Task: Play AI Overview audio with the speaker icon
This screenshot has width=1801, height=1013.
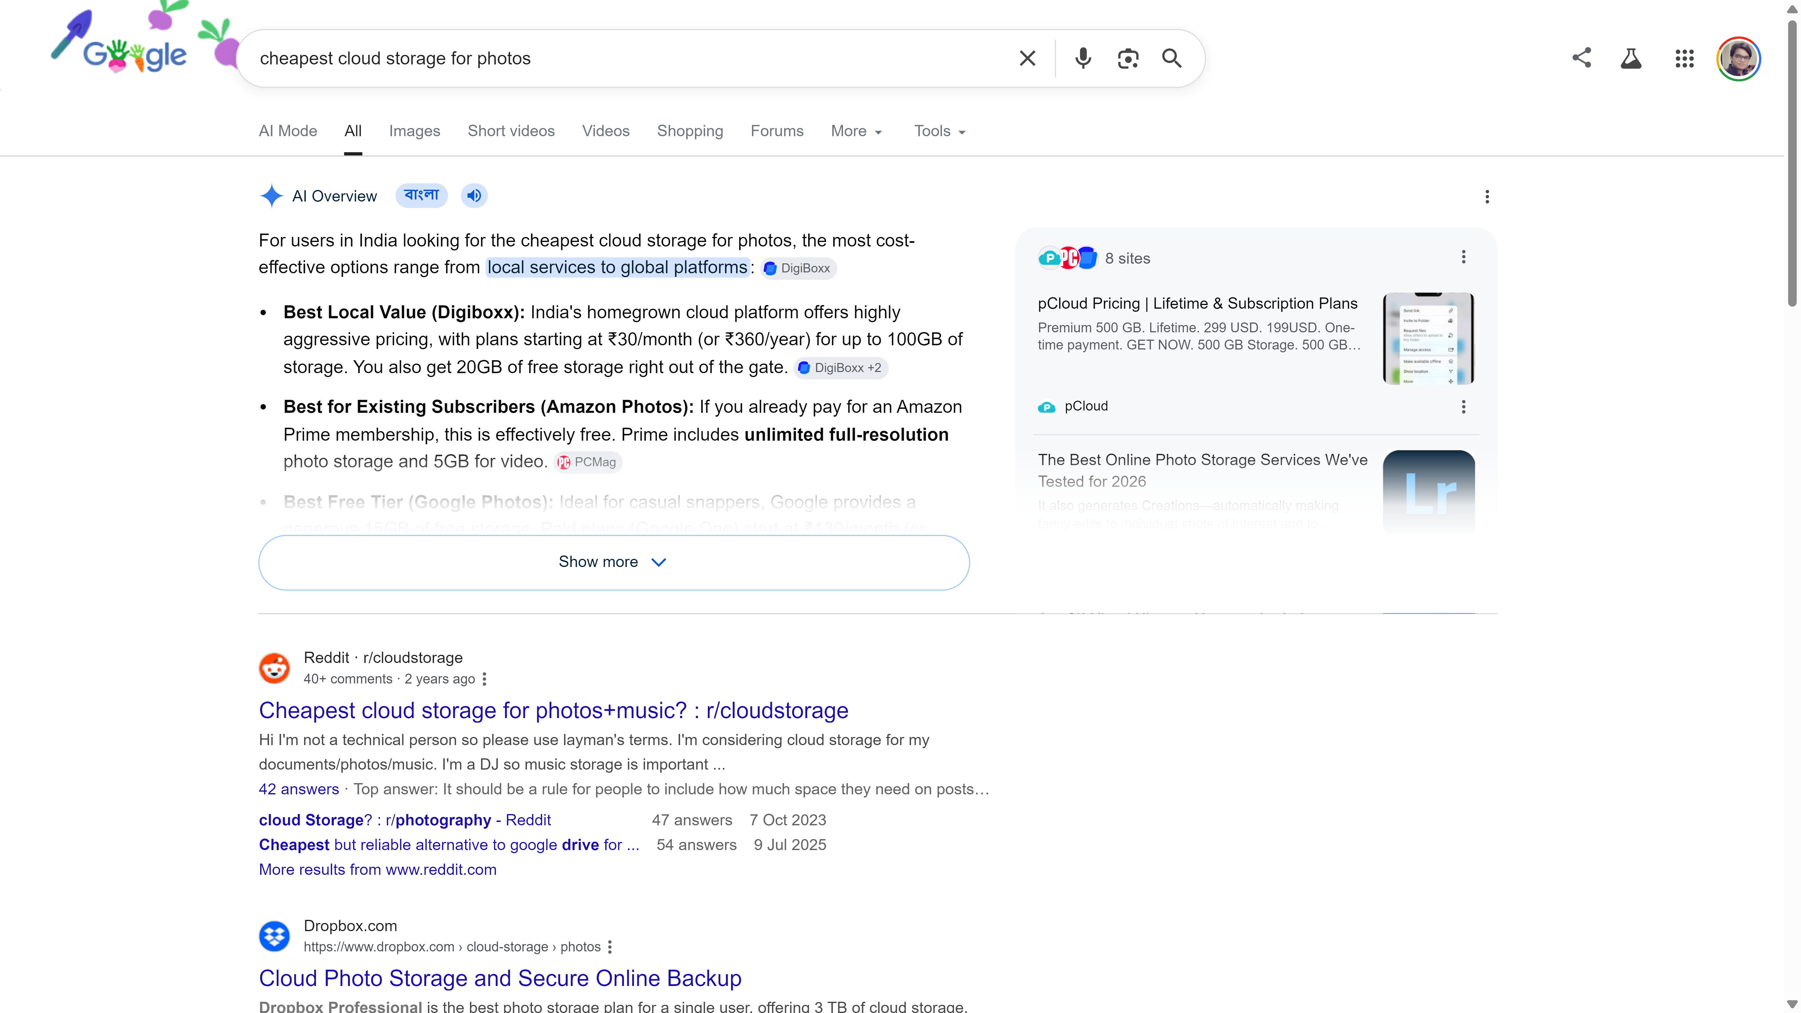Action: click(474, 196)
